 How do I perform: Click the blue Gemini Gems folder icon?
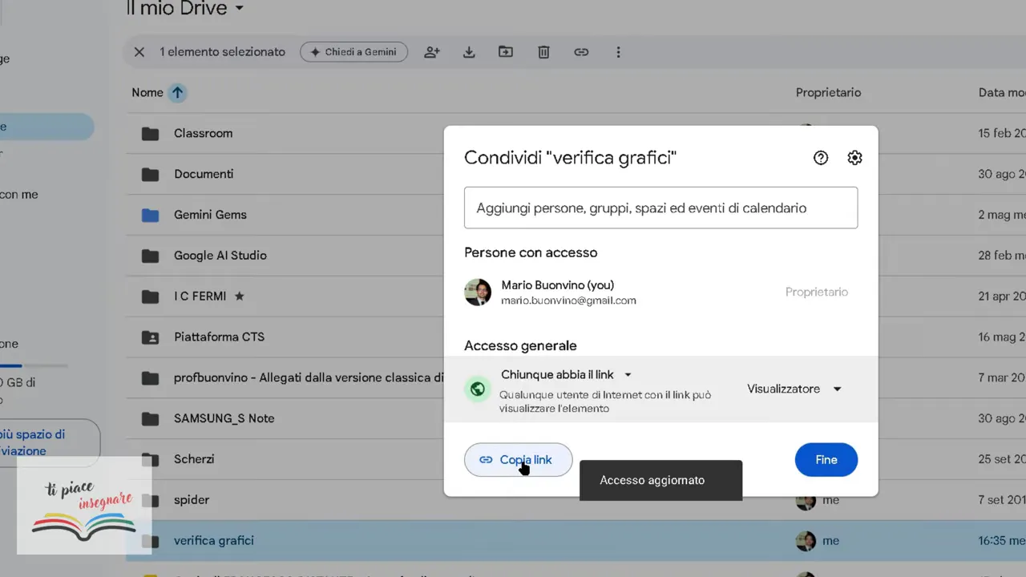point(150,215)
